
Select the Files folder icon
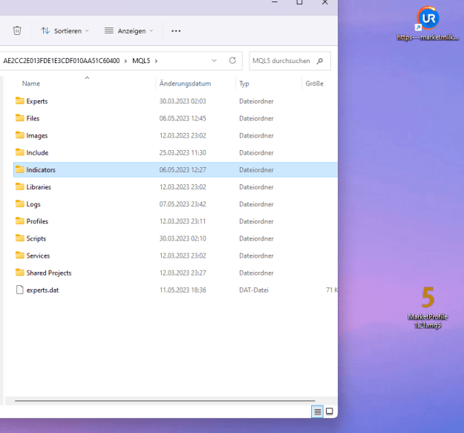pyautogui.click(x=20, y=118)
